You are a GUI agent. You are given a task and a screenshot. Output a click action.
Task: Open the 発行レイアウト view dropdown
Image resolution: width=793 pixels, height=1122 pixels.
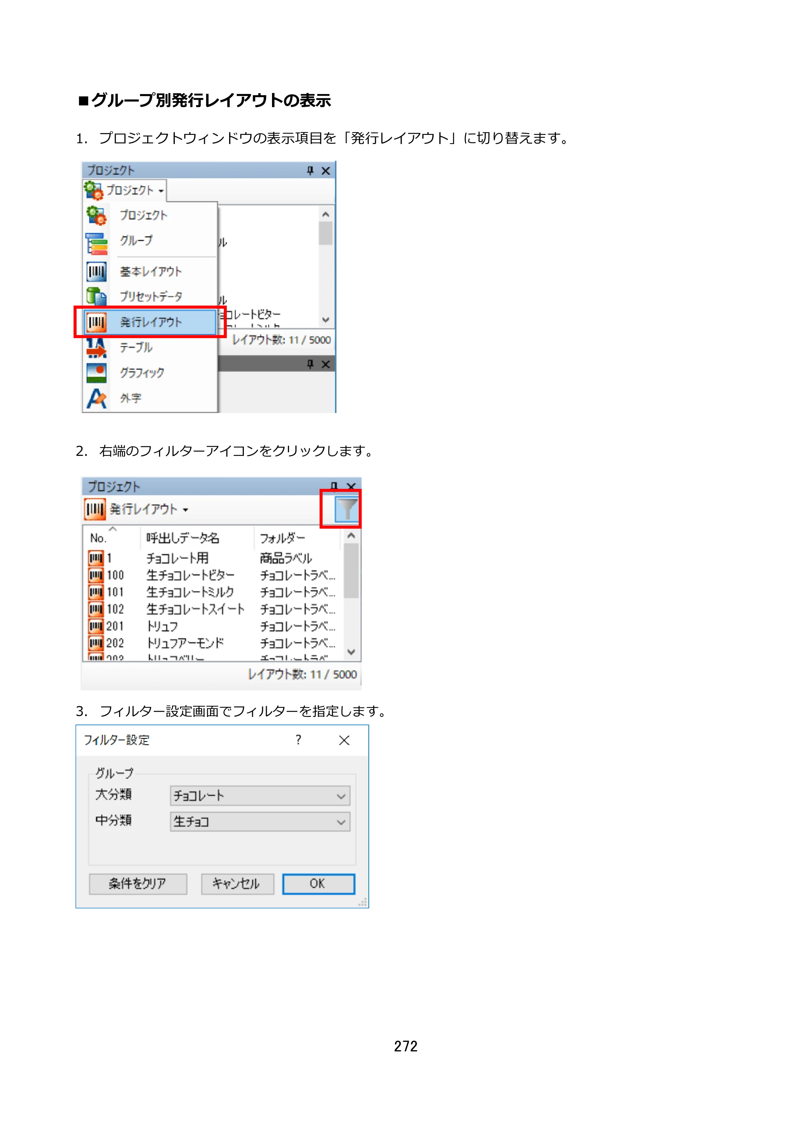(137, 509)
